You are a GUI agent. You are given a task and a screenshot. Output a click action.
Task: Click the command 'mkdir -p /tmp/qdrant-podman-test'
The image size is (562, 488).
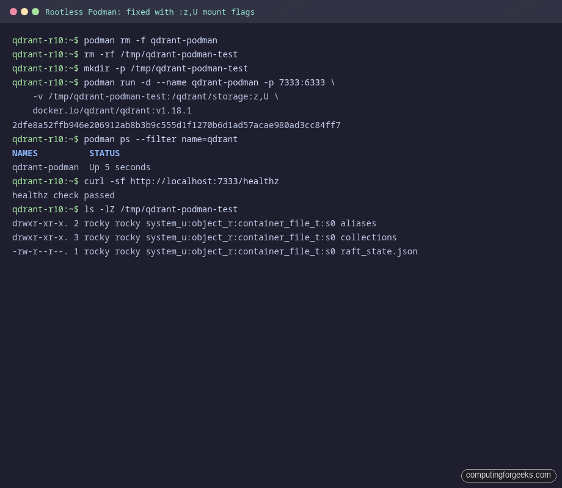166,68
